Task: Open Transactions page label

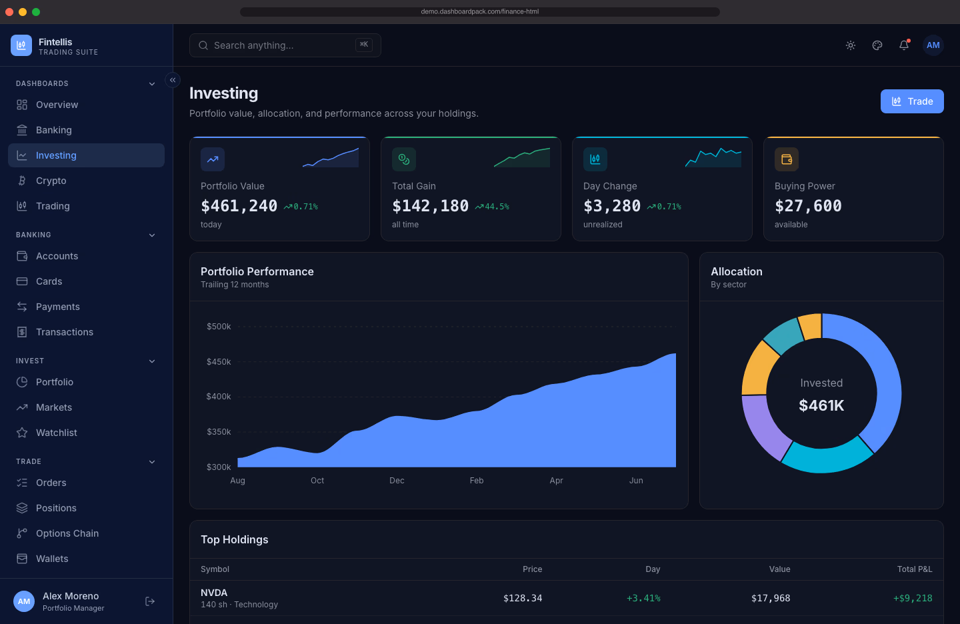Action: pyautogui.click(x=65, y=332)
